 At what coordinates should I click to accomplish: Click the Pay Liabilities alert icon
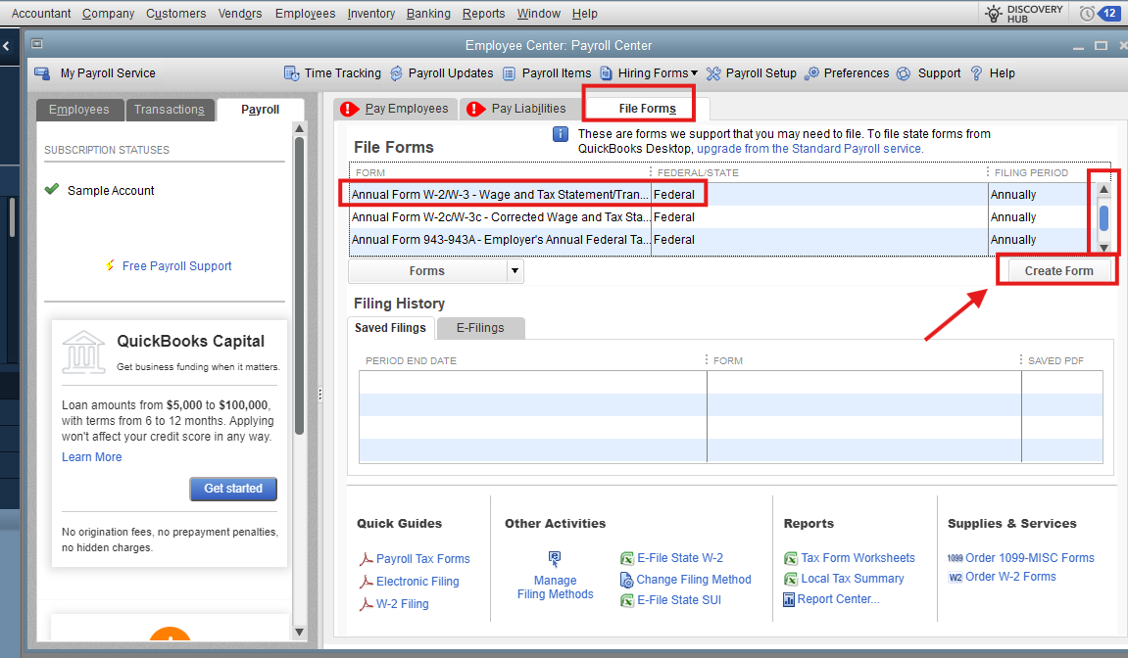(475, 109)
